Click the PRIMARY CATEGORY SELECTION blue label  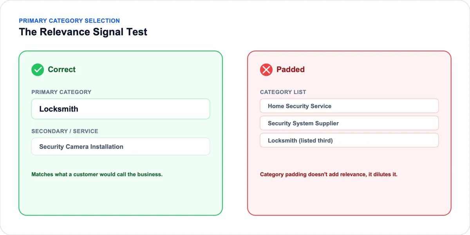click(69, 21)
